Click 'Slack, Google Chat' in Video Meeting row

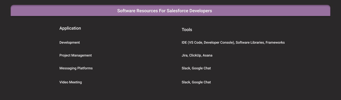point(196,82)
